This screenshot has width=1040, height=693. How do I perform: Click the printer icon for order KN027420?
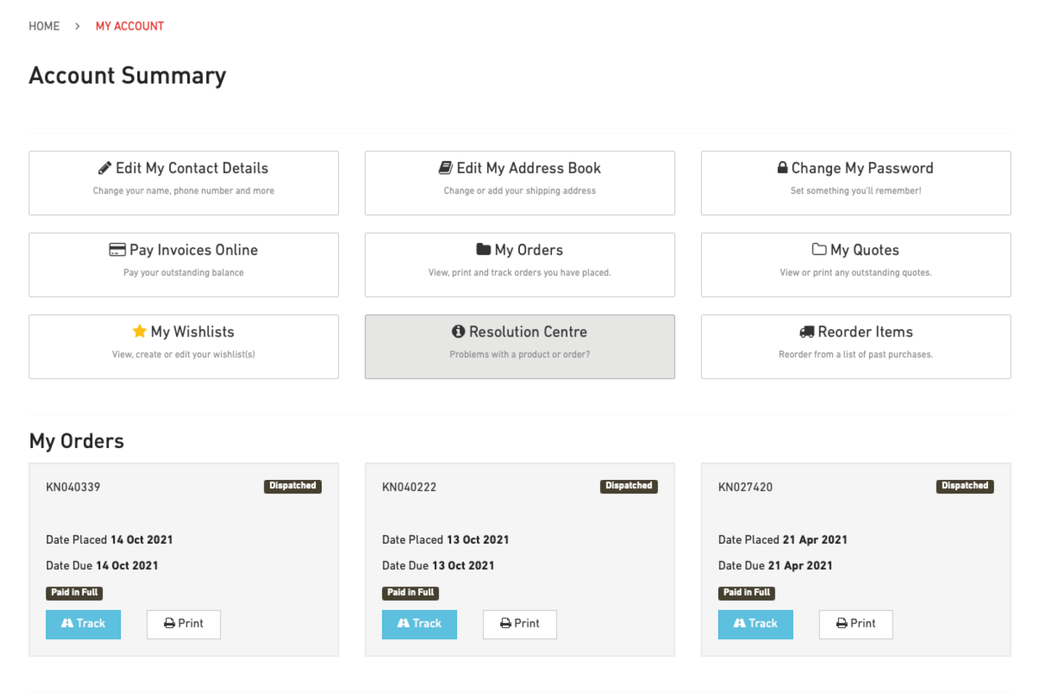(x=842, y=624)
